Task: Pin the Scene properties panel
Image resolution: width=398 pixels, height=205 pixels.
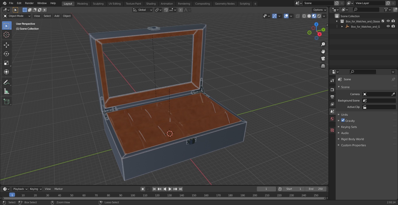Action: click(393, 79)
